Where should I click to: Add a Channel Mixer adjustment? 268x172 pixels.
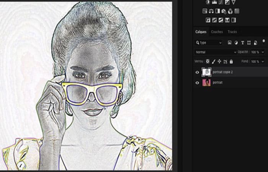[230, 11]
